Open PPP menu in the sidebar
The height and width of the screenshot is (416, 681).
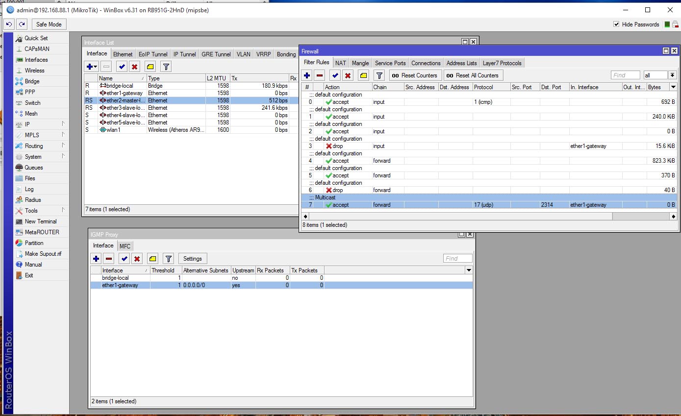[x=30, y=92]
